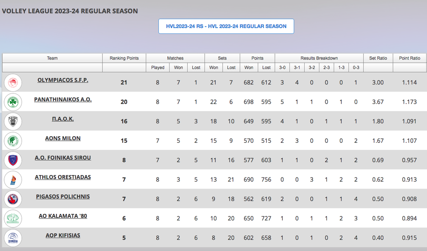427x251 pixels.
Task: Click the Π.Α.Ο.Κ. team crest
Action: point(13,121)
